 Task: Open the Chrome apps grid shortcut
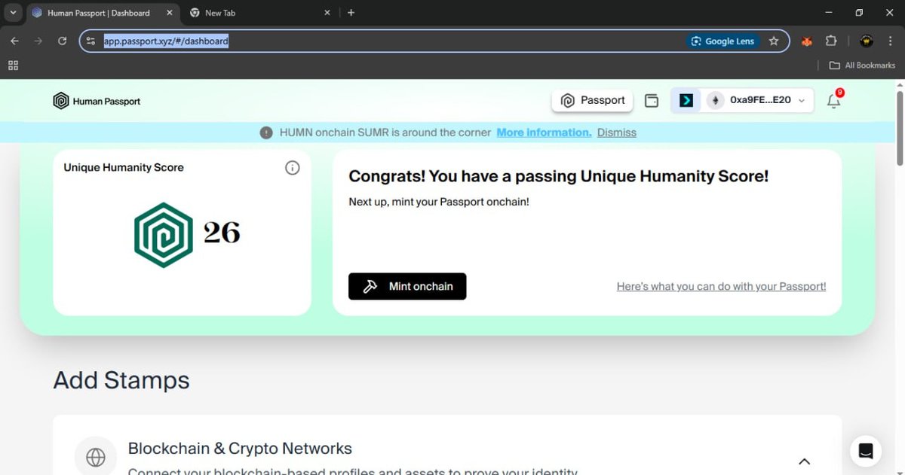[13, 65]
